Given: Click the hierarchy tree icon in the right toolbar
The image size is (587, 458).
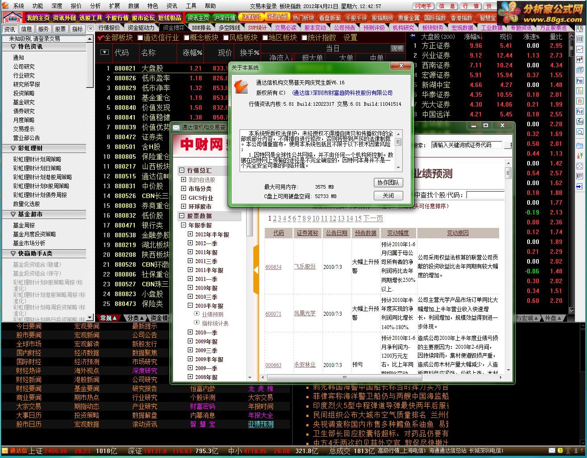Looking at the screenshot, I should pos(580,91).
